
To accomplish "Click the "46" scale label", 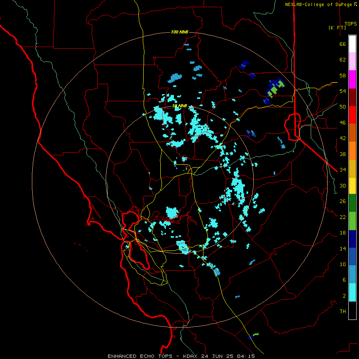I will tap(343, 123).
